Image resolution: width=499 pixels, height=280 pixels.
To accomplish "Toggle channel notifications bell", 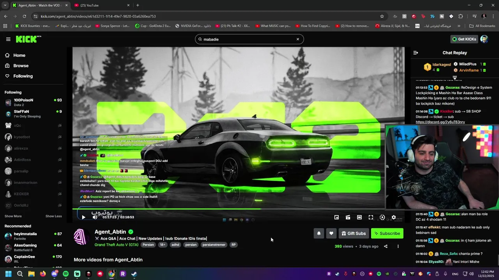I will (319, 233).
